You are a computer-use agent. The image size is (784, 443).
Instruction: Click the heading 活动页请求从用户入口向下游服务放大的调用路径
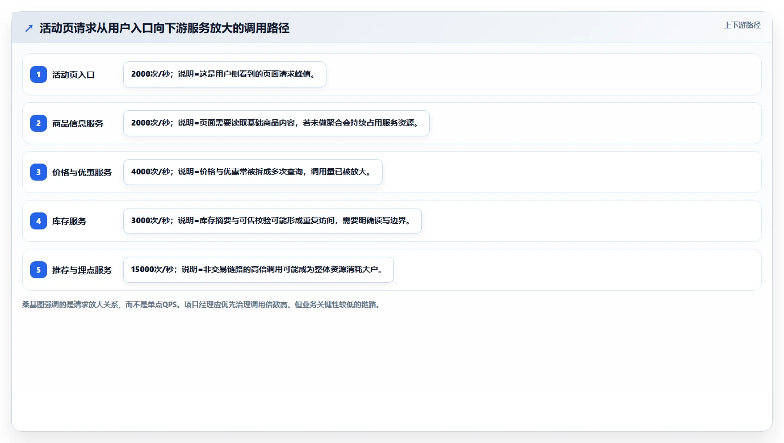(165, 28)
